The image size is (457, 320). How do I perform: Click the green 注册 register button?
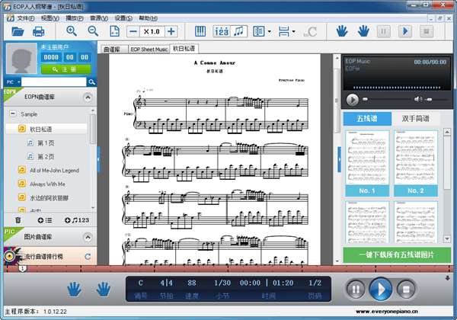pos(66,69)
